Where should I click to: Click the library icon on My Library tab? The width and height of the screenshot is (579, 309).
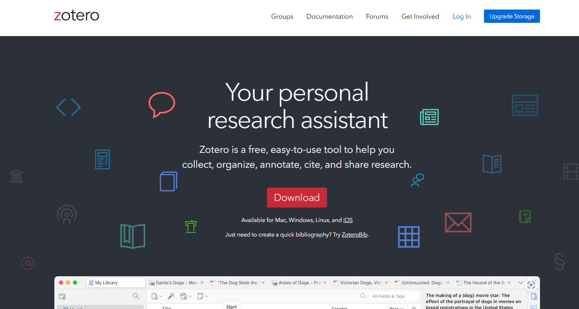91,282
